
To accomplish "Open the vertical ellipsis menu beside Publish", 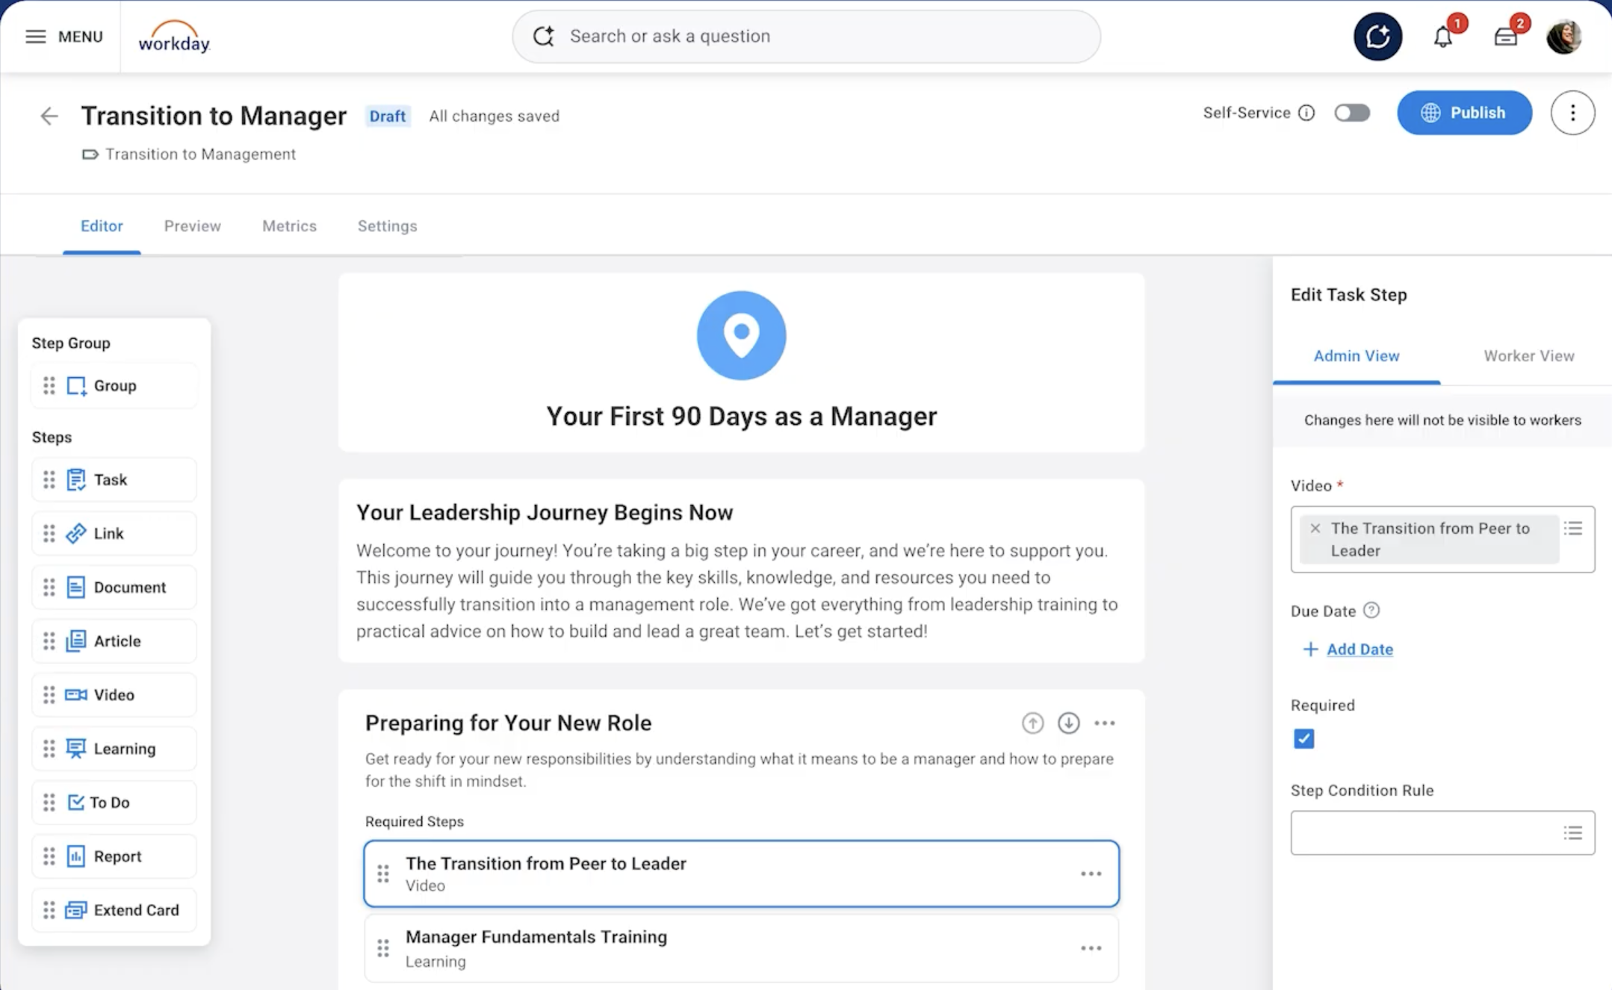I will 1572,113.
